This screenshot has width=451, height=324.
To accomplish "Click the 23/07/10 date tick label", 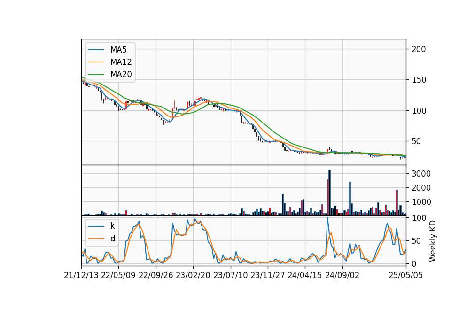I will pos(230,276).
